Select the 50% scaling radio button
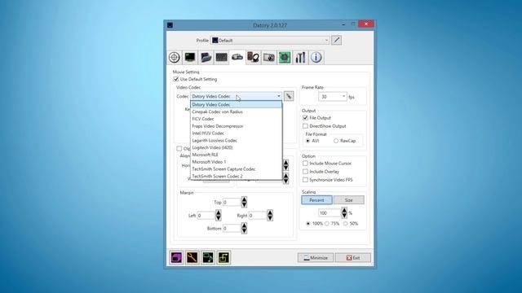The image size is (522, 293). (346, 224)
